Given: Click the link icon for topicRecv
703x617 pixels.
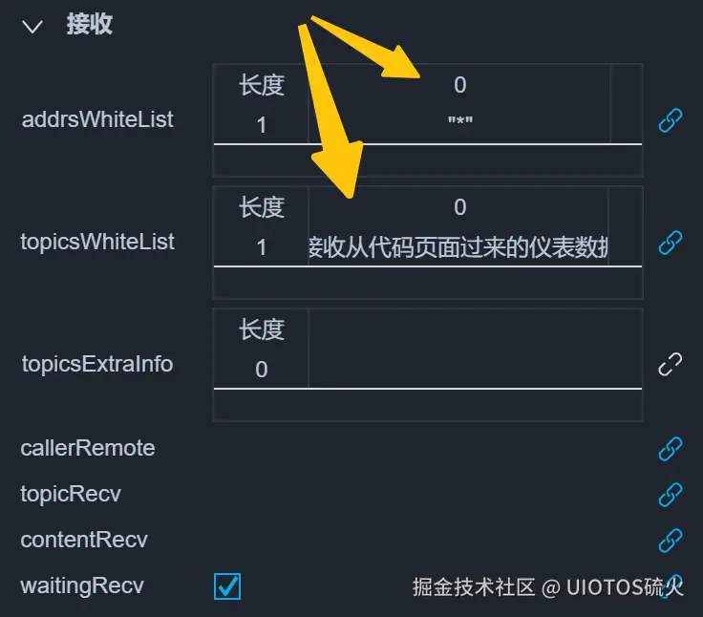Looking at the screenshot, I should click(x=671, y=495).
